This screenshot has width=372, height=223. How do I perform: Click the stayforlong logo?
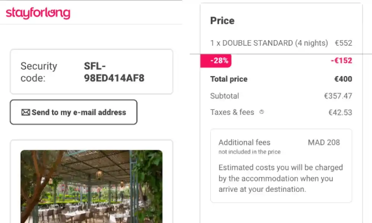[38, 13]
